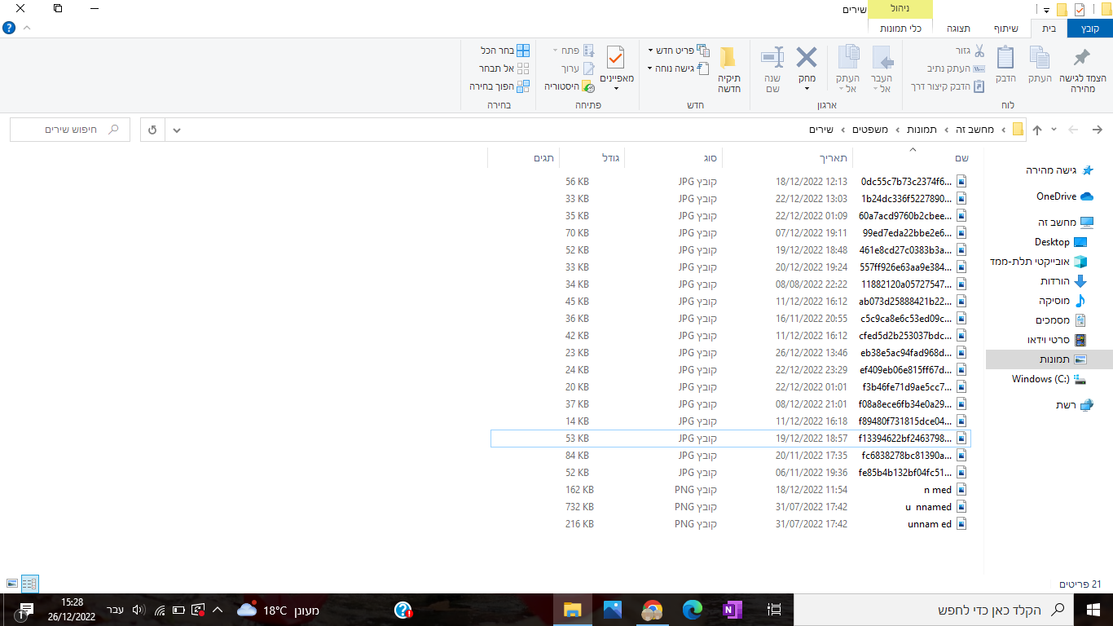1113x626 pixels.
Task: Click the Properties (מאפיינים) checkmark icon
Action: pos(616,58)
